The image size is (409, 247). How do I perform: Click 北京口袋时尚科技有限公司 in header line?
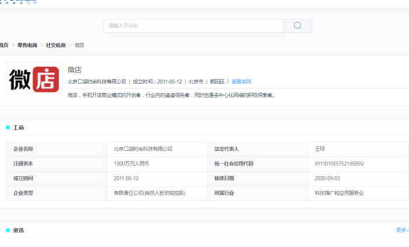97,82
